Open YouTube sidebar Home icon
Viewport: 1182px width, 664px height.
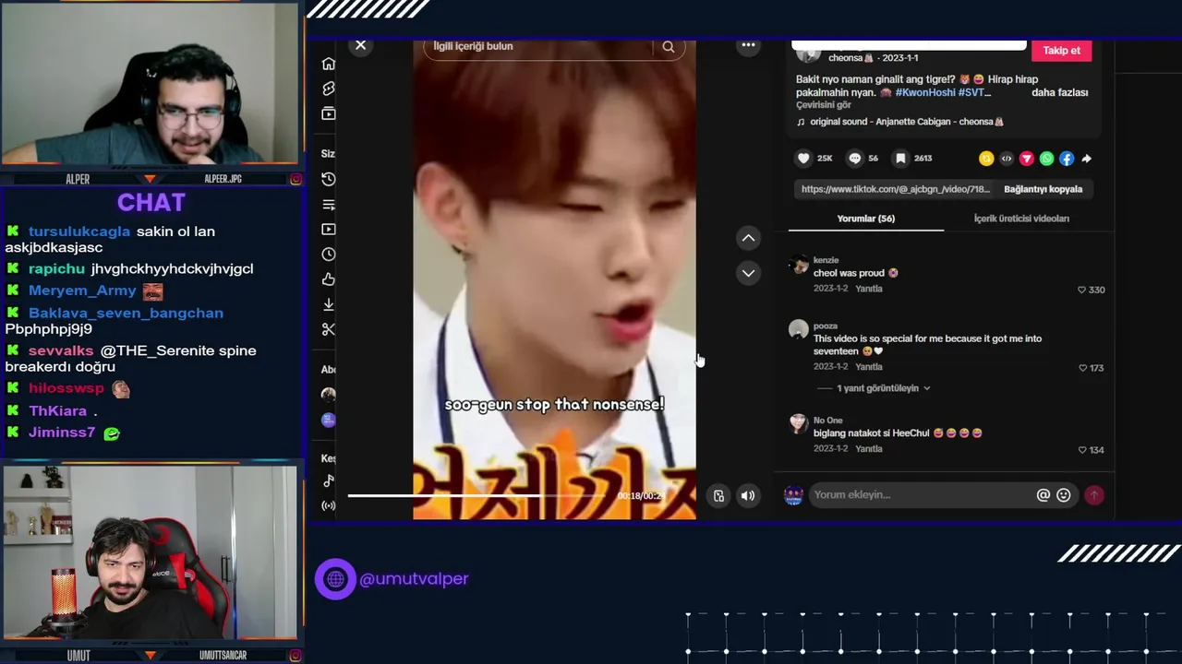[329, 64]
